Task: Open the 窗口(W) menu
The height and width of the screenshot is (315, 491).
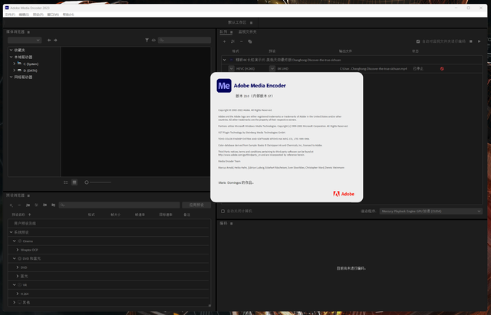Action: [x=53, y=15]
